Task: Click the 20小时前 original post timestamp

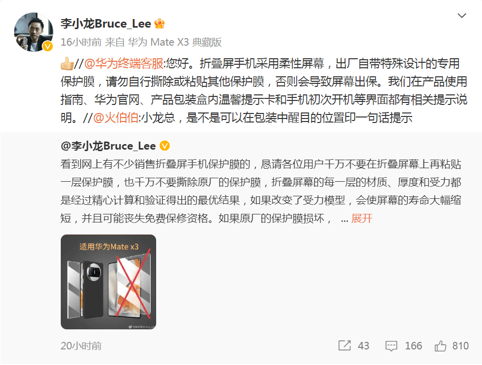Action: pyautogui.click(x=81, y=346)
